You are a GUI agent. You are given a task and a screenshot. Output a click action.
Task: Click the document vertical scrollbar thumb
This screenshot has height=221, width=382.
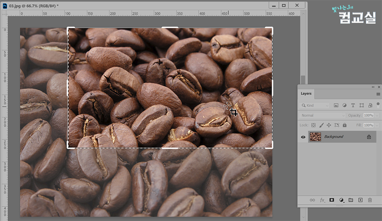(x=303, y=80)
